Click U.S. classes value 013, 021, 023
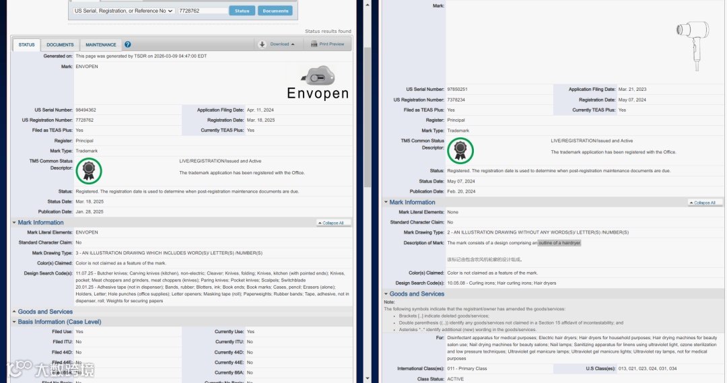The width and height of the screenshot is (727, 383). point(648,369)
